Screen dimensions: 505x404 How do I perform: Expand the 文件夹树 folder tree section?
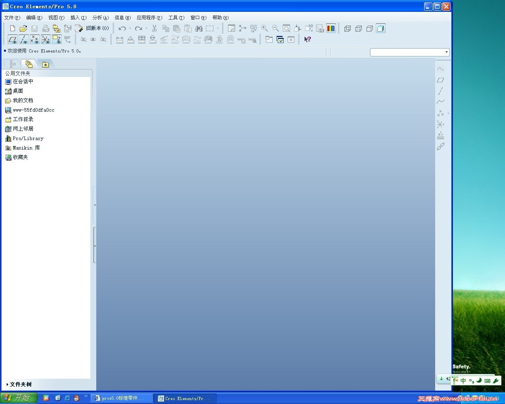[x=19, y=384]
